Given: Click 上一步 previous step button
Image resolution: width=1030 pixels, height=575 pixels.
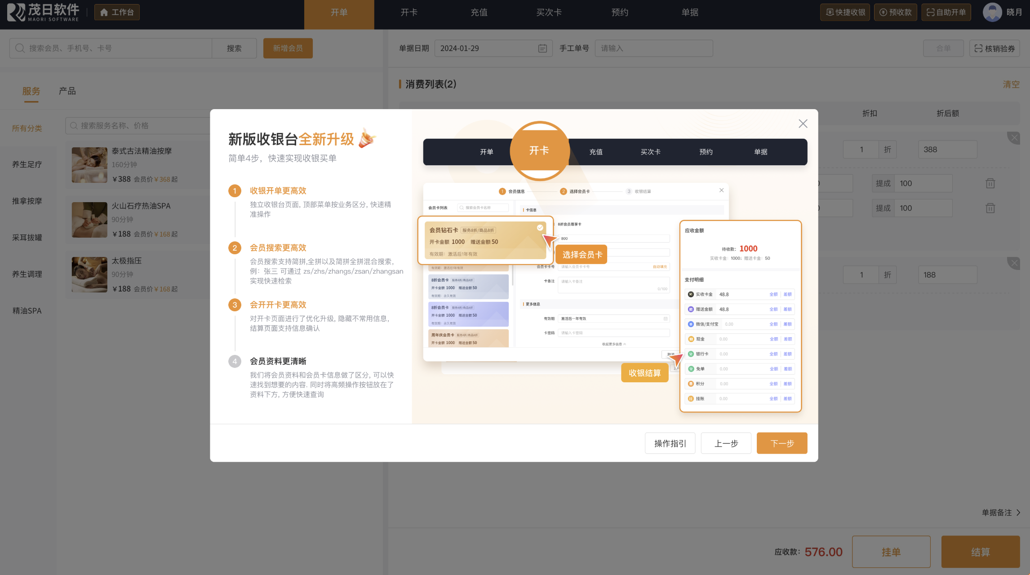Looking at the screenshot, I should (x=726, y=443).
